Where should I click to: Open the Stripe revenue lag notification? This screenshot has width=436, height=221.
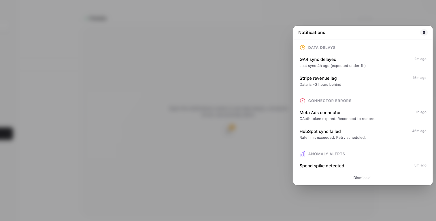point(318,78)
